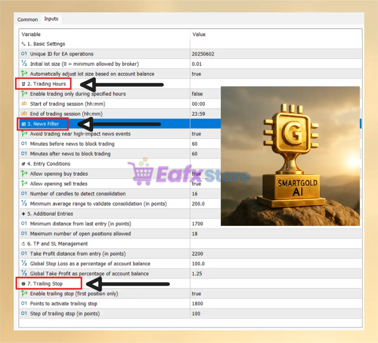
Task: Select the Inputs tab
Action: tap(51, 19)
